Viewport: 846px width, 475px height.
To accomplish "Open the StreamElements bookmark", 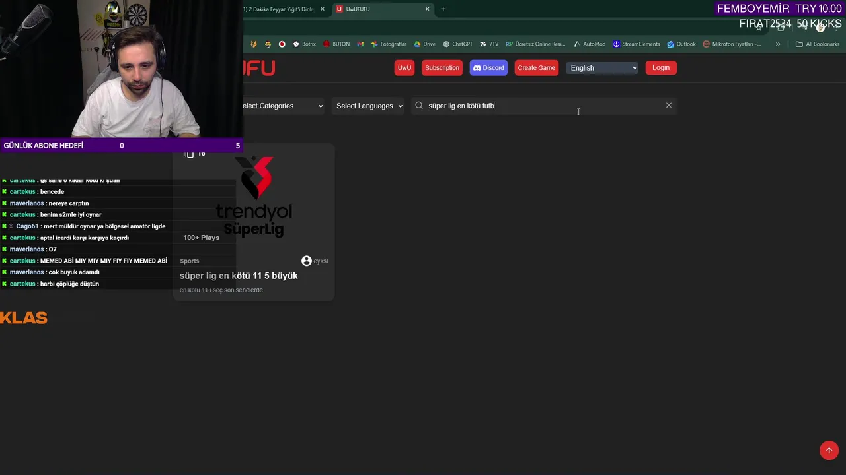I will 636,44.
